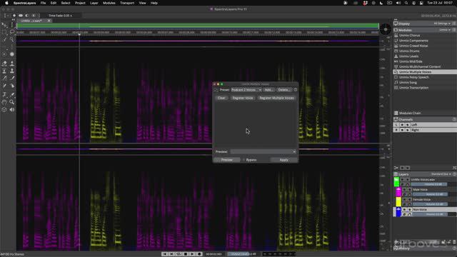Click Register Multiple Voices button

[x=276, y=99]
